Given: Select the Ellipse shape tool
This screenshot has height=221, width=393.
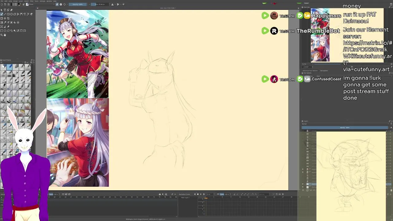Looking at the screenshot, I should tap(11, 14).
